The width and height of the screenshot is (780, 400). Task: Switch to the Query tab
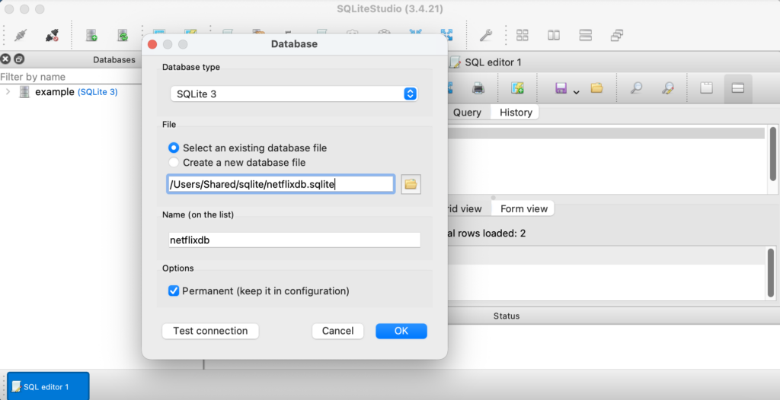[x=467, y=113]
